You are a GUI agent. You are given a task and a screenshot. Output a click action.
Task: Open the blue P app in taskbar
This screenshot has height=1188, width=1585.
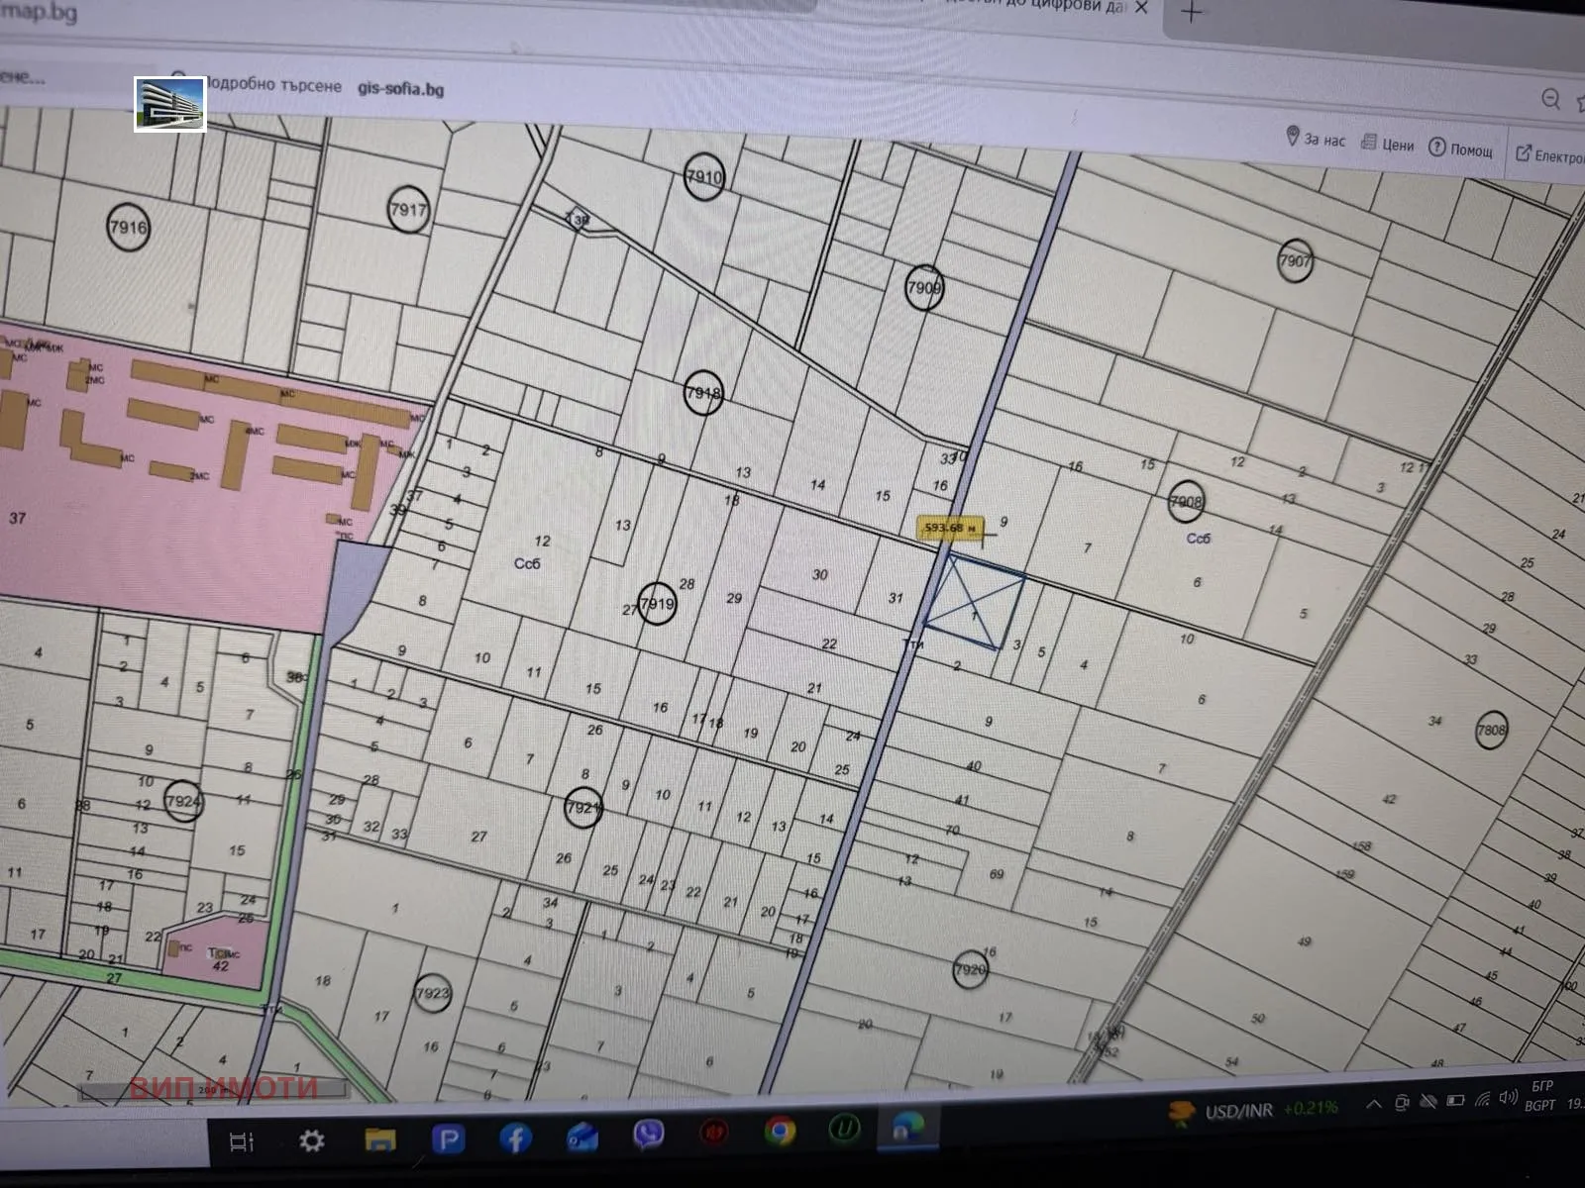[x=448, y=1139]
